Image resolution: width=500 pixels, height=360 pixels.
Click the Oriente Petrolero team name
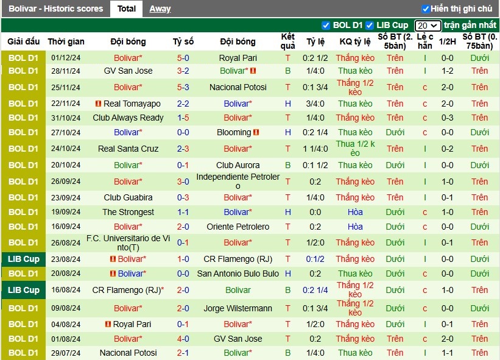coord(238,227)
